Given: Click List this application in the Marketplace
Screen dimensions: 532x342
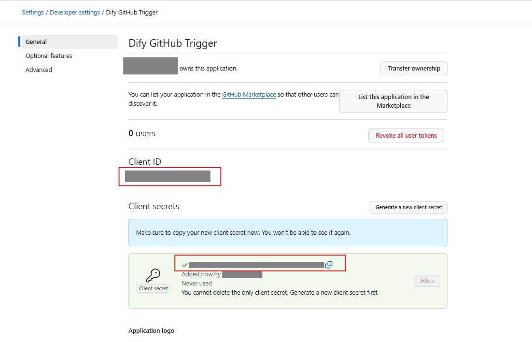Looking at the screenshot, I should [393, 101].
